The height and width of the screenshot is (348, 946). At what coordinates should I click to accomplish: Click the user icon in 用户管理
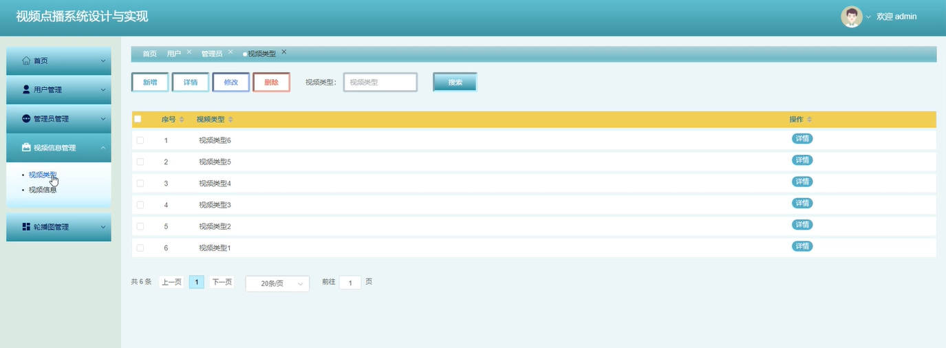26,89
